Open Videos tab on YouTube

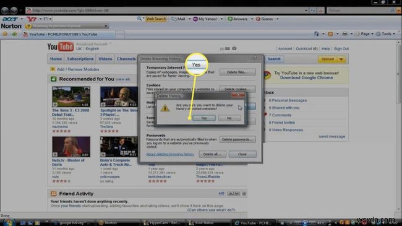click(105, 59)
